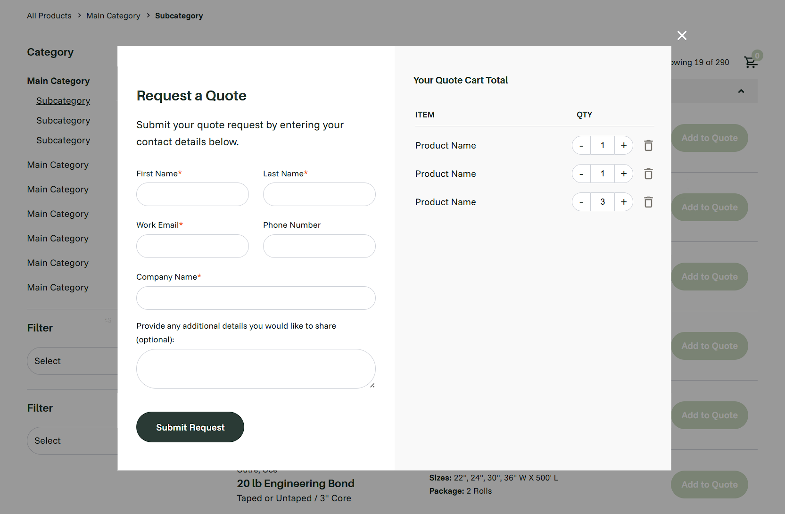Open the second Filter Select dropdown
Viewport: 785px width, 514px height.
(x=75, y=440)
